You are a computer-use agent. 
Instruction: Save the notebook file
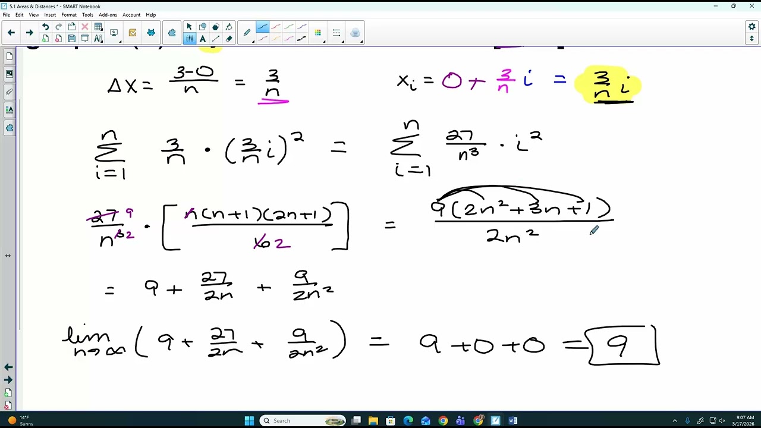pos(71,39)
